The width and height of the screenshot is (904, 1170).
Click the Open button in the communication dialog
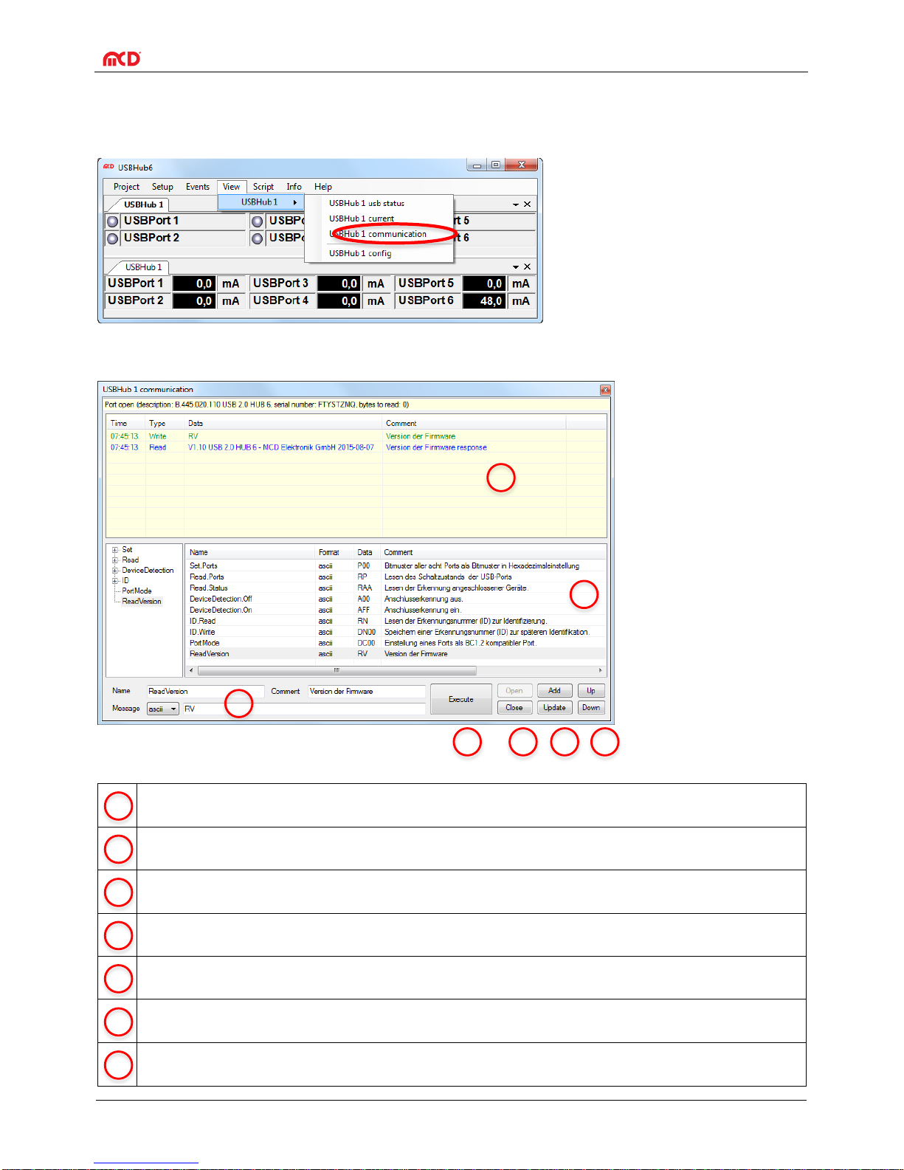514,691
